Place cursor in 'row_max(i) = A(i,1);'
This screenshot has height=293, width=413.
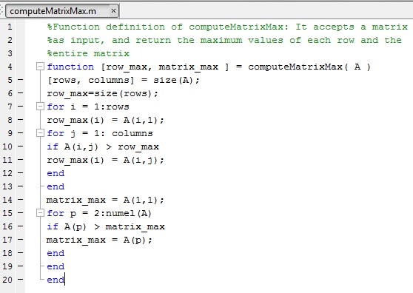pos(105,120)
